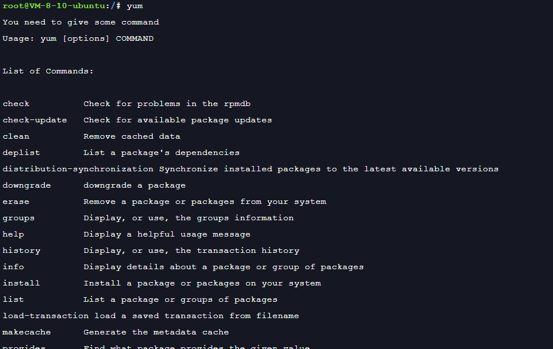The width and height of the screenshot is (553, 349).
Task: Click the 'You need to give some command' line
Action: coord(80,22)
